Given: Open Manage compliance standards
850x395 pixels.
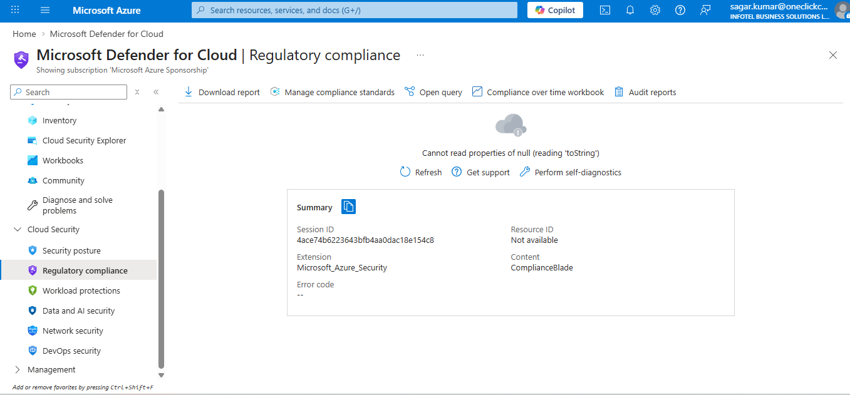Looking at the screenshot, I should point(339,92).
